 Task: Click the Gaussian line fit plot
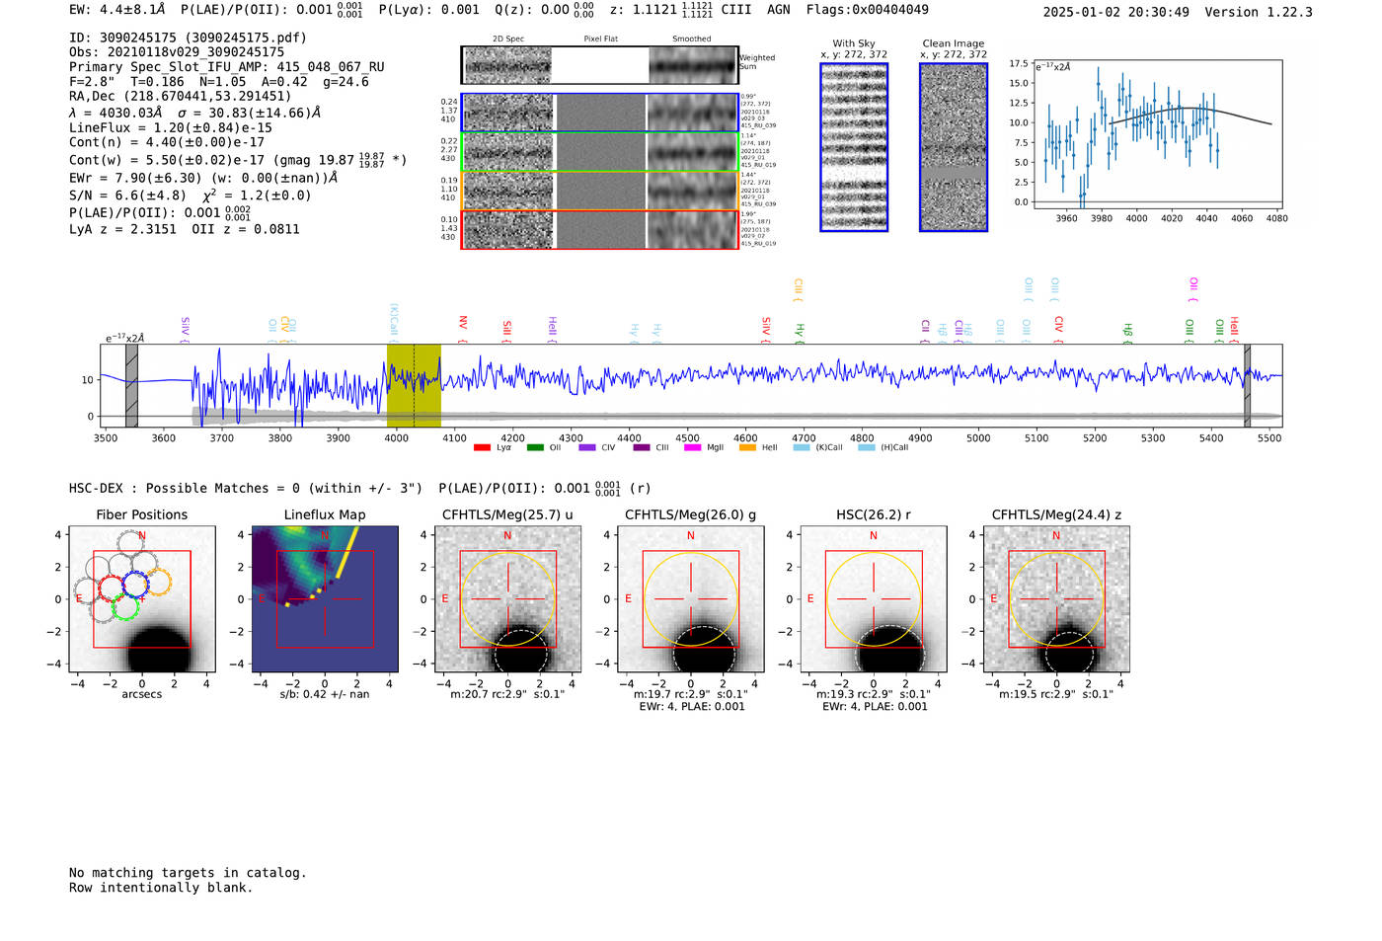[1158, 134]
